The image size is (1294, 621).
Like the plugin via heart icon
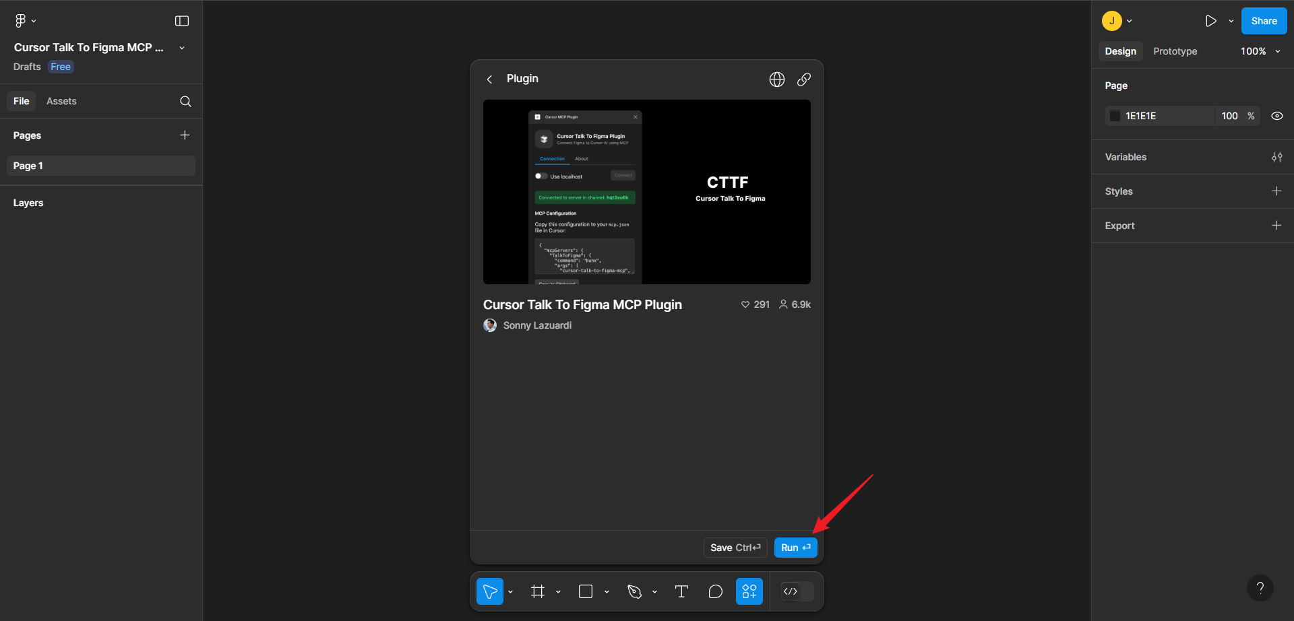(x=745, y=304)
